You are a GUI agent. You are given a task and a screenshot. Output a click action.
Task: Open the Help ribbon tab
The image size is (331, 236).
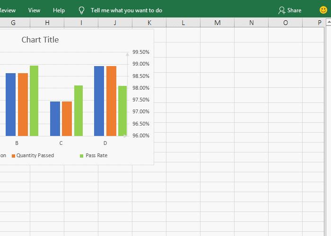(x=59, y=10)
